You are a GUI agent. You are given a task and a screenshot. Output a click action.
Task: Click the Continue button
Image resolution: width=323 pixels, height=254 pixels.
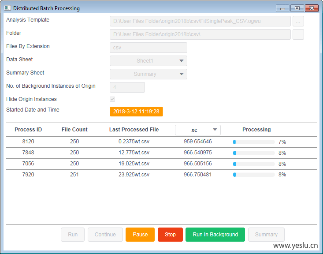(105, 235)
